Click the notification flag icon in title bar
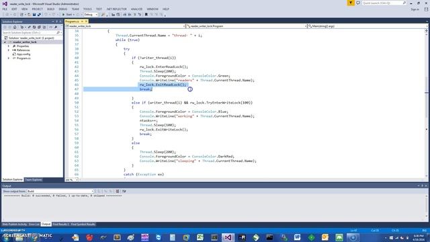This screenshot has height=242, width=430. pyautogui.click(x=351, y=3)
